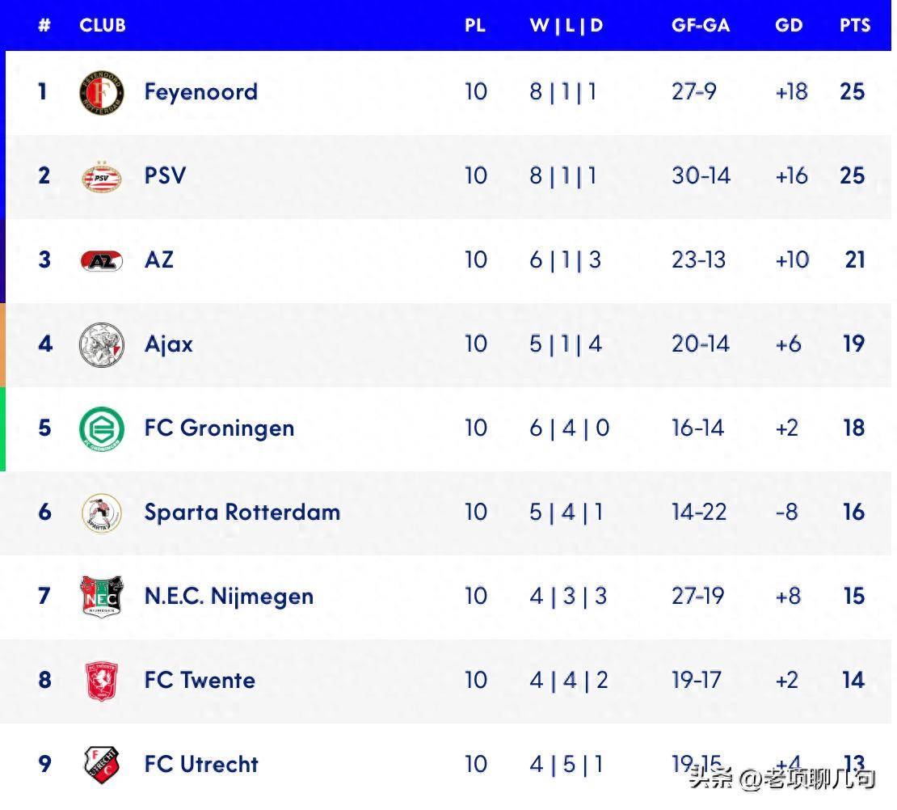Viewport: 897px width, 810px height.
Task: Click the FC Twente red crest
Action: pos(102,681)
